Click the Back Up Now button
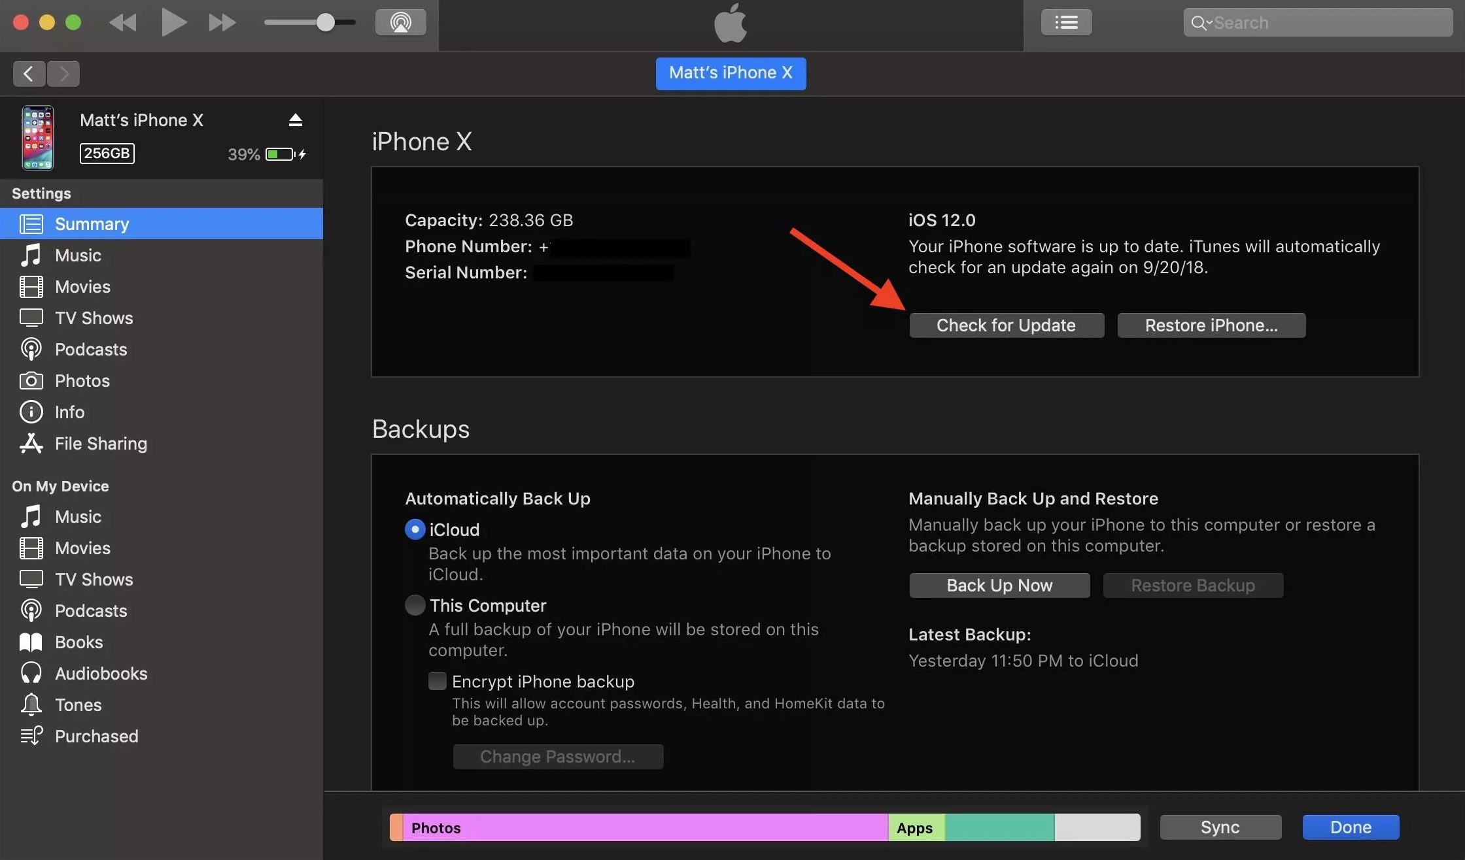 (x=999, y=586)
